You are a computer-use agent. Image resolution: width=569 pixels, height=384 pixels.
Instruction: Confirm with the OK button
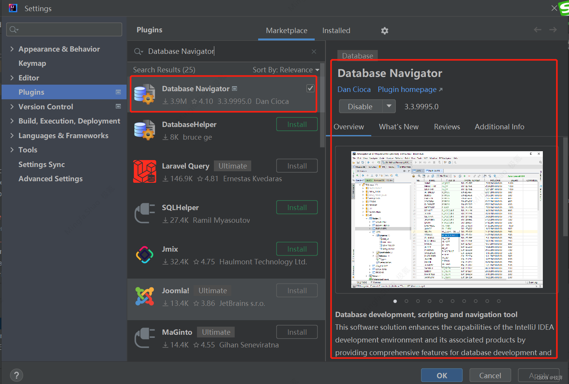point(442,375)
